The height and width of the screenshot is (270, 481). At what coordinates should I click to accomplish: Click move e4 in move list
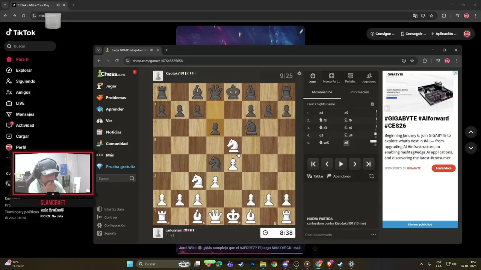[321, 113]
